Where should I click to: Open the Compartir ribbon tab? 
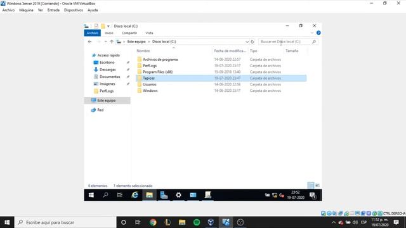click(x=129, y=33)
